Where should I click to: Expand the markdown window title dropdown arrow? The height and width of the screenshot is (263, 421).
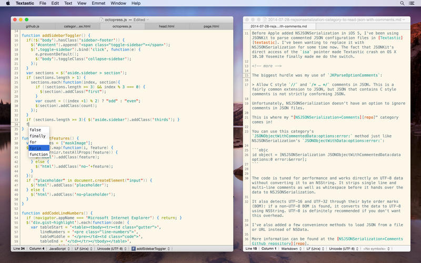click(404, 19)
